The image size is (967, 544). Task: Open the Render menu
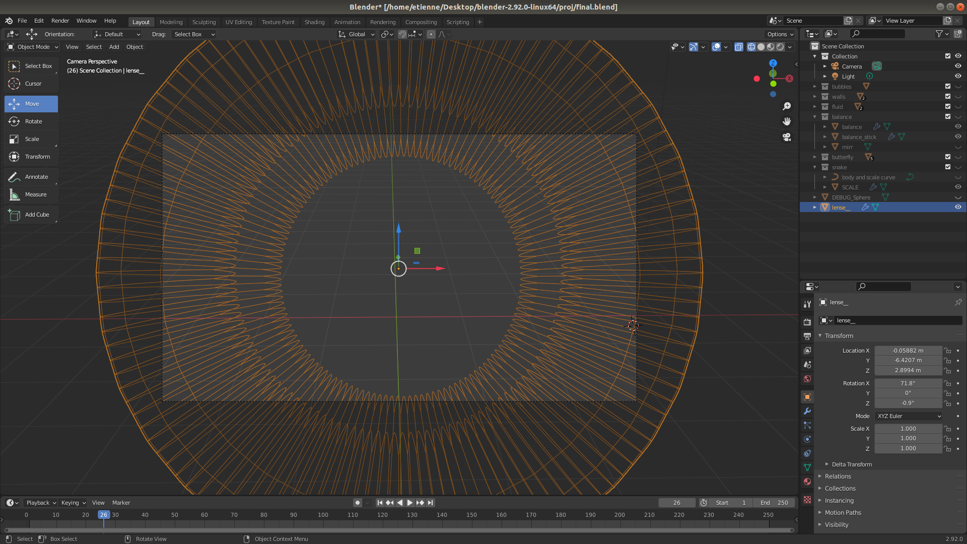click(x=60, y=21)
